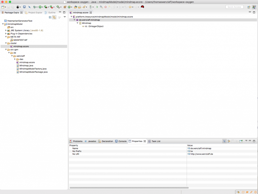258x194 pixels.
Task: Expand the JRE System Library node
Action: [x=6, y=30]
